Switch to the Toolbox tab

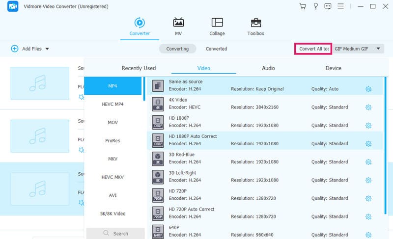coord(255,27)
